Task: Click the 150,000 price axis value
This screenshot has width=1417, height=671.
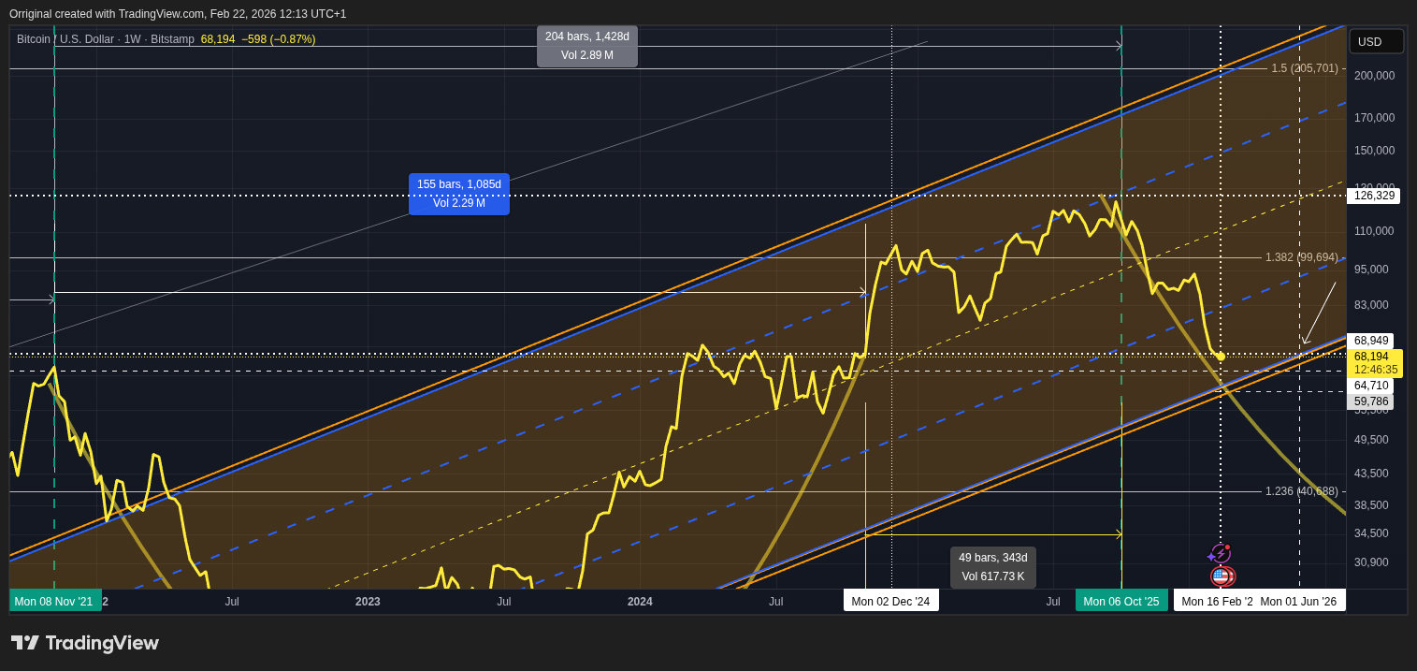Action: click(x=1374, y=151)
